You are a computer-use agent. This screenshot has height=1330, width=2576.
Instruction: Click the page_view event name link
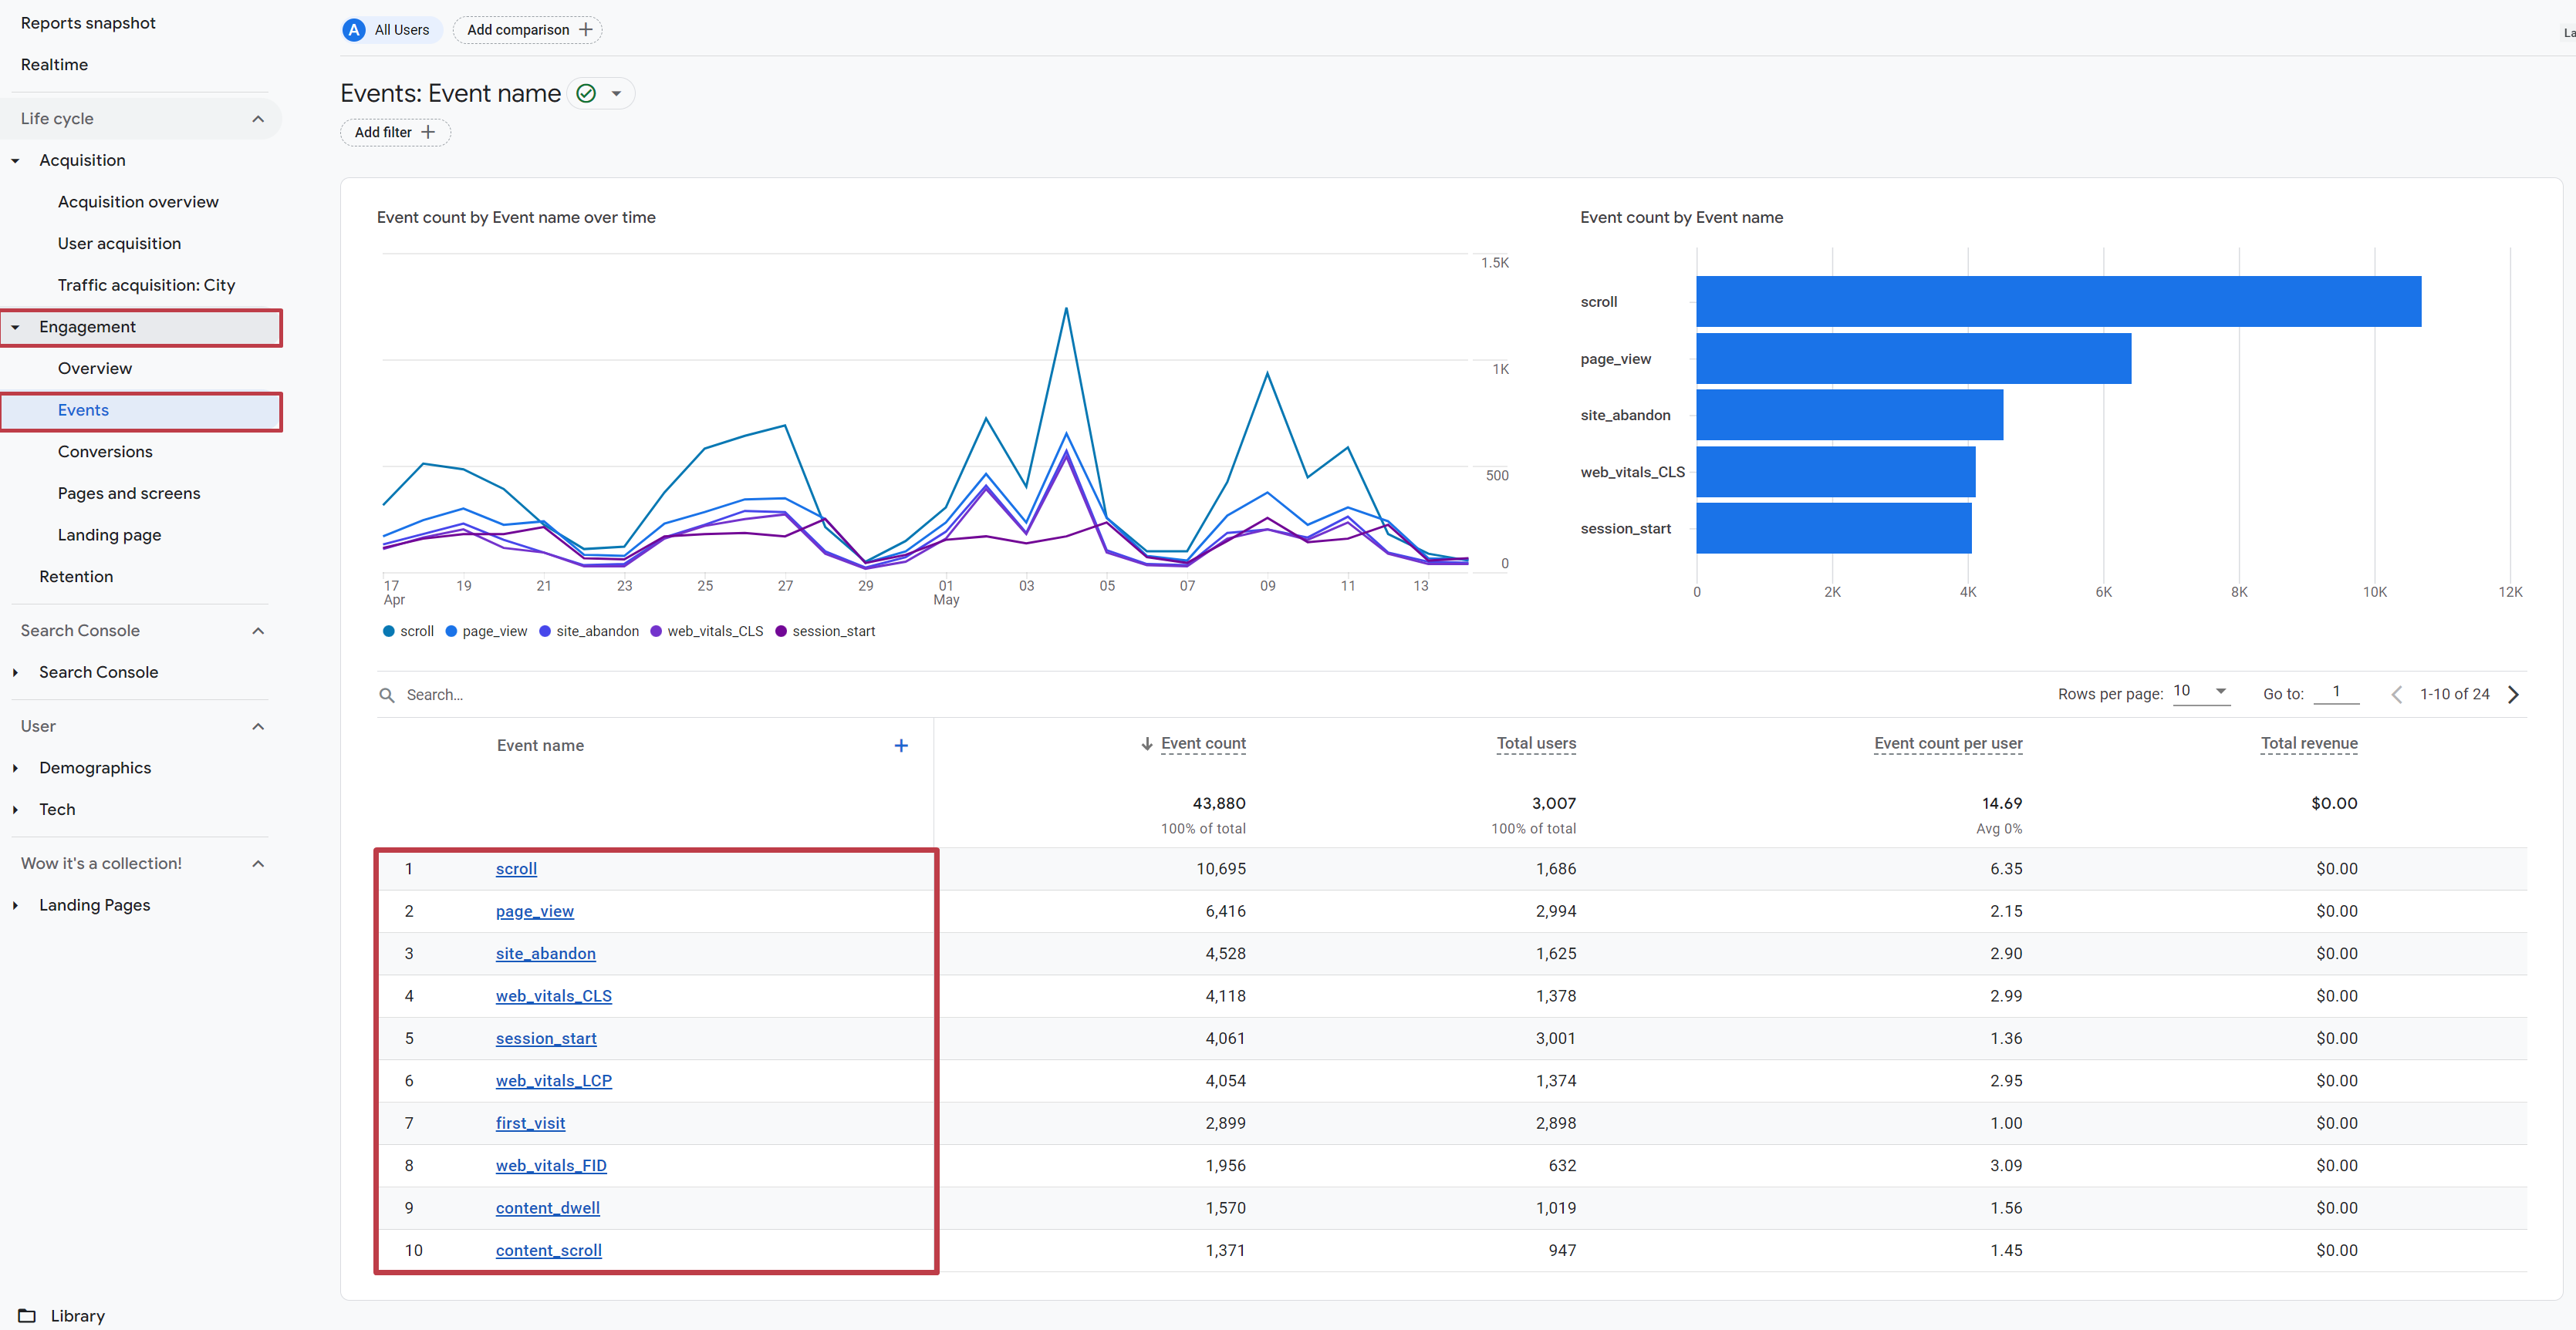[x=533, y=911]
